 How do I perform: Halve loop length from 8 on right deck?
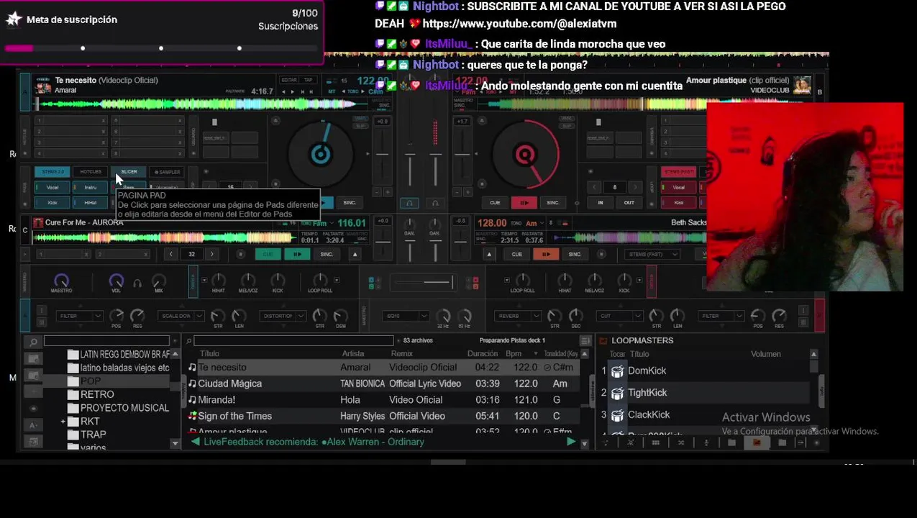point(596,187)
